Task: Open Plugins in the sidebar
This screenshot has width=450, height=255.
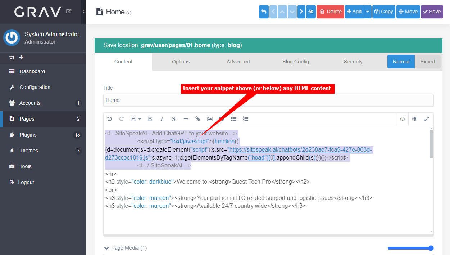Action: (43, 135)
